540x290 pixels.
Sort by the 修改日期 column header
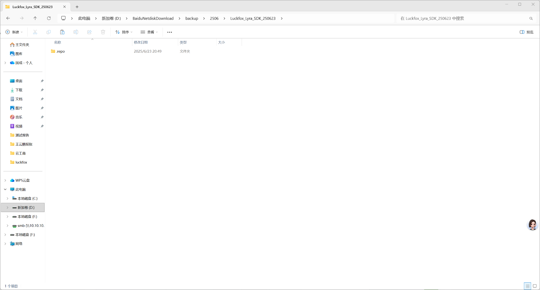pos(141,42)
